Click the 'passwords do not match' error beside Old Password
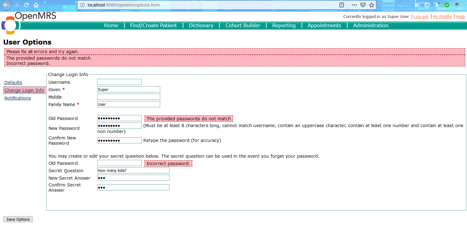 point(189,119)
